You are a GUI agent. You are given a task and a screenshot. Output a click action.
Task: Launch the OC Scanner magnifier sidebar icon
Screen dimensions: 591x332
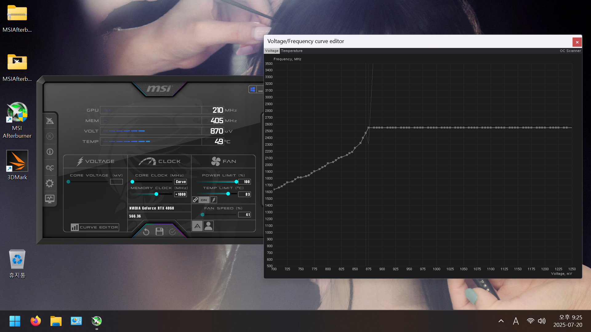(50, 168)
